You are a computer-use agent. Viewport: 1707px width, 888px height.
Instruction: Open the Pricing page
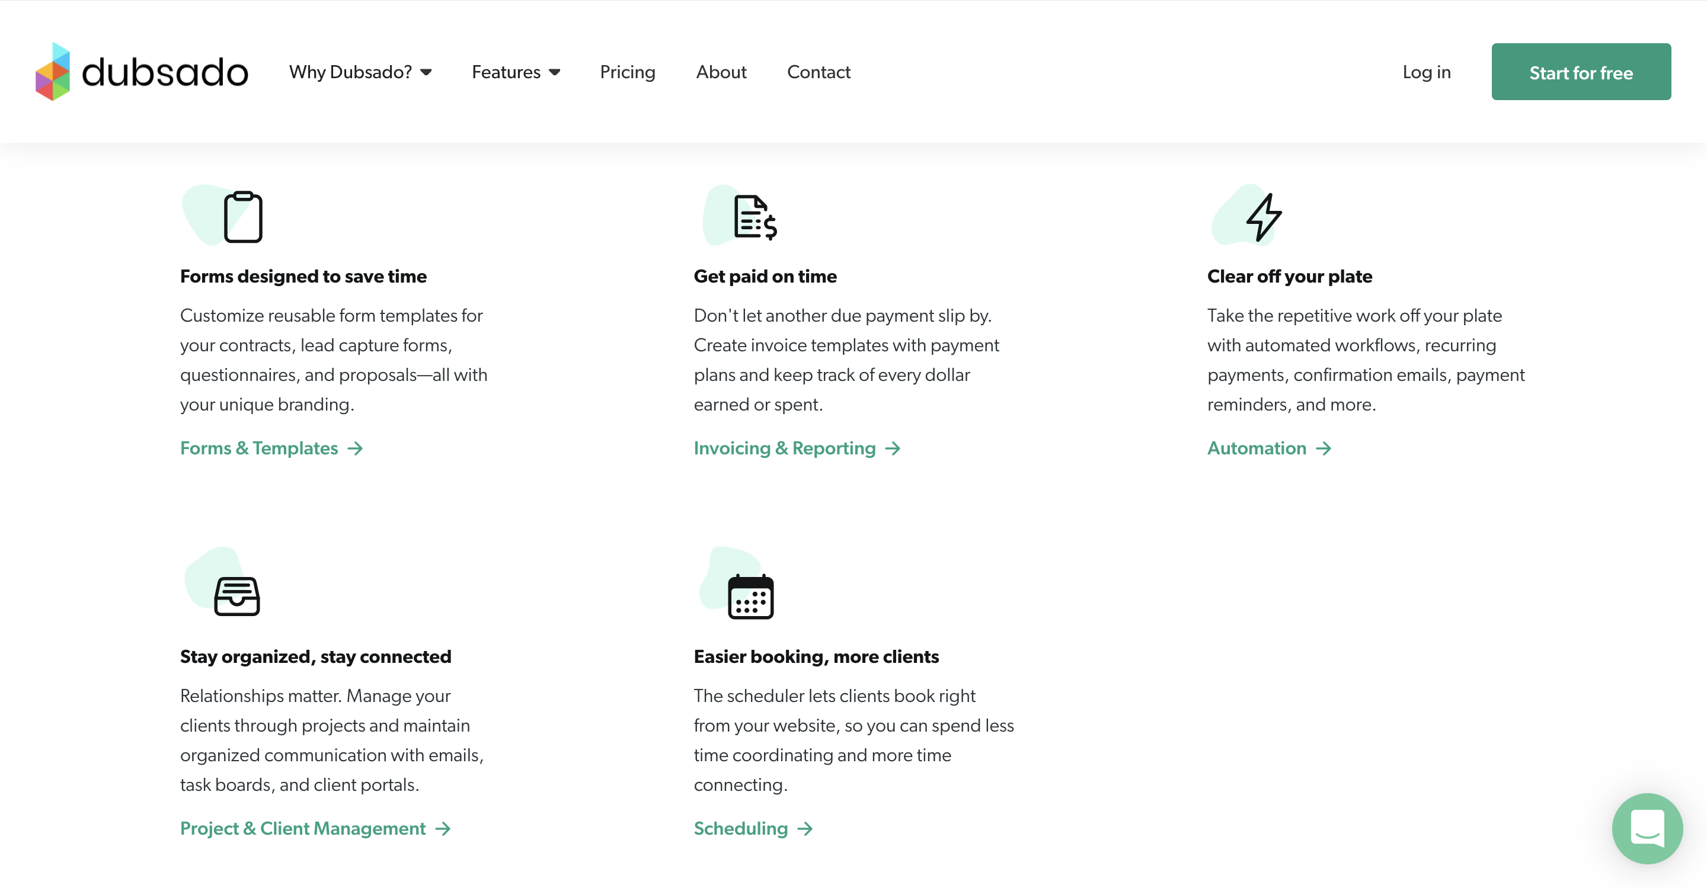click(627, 72)
